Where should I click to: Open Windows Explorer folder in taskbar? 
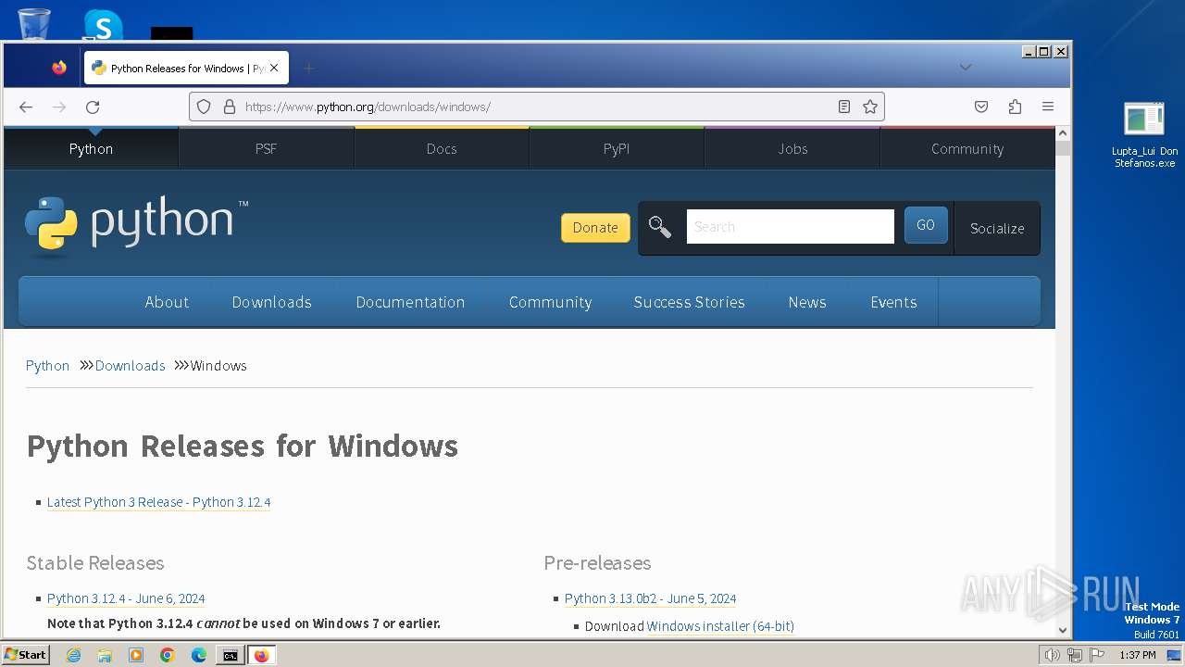tap(105, 655)
